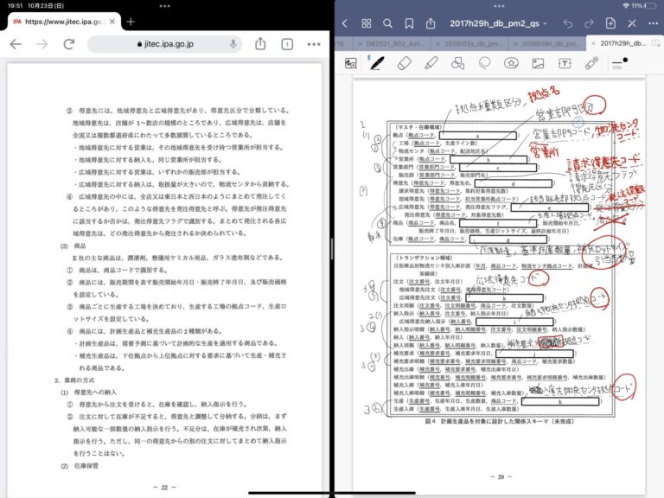Select the Lasso tool in GoodNotes

[x=484, y=63]
